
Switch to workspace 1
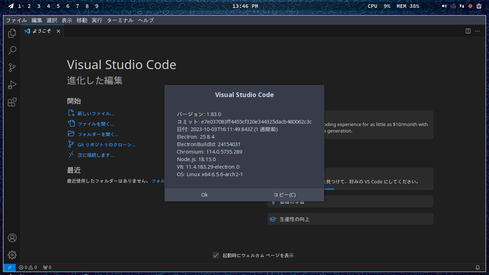pyautogui.click(x=20, y=6)
